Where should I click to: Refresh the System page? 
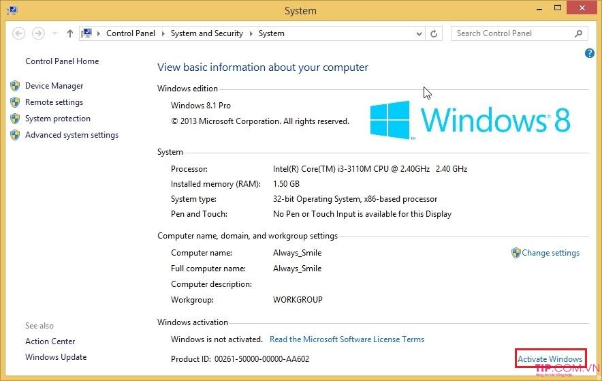(434, 34)
